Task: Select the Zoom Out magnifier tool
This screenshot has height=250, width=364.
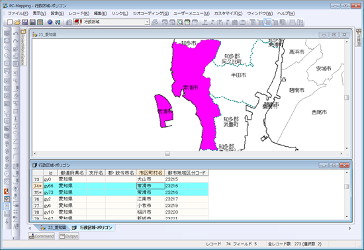Action: [x=7, y=56]
